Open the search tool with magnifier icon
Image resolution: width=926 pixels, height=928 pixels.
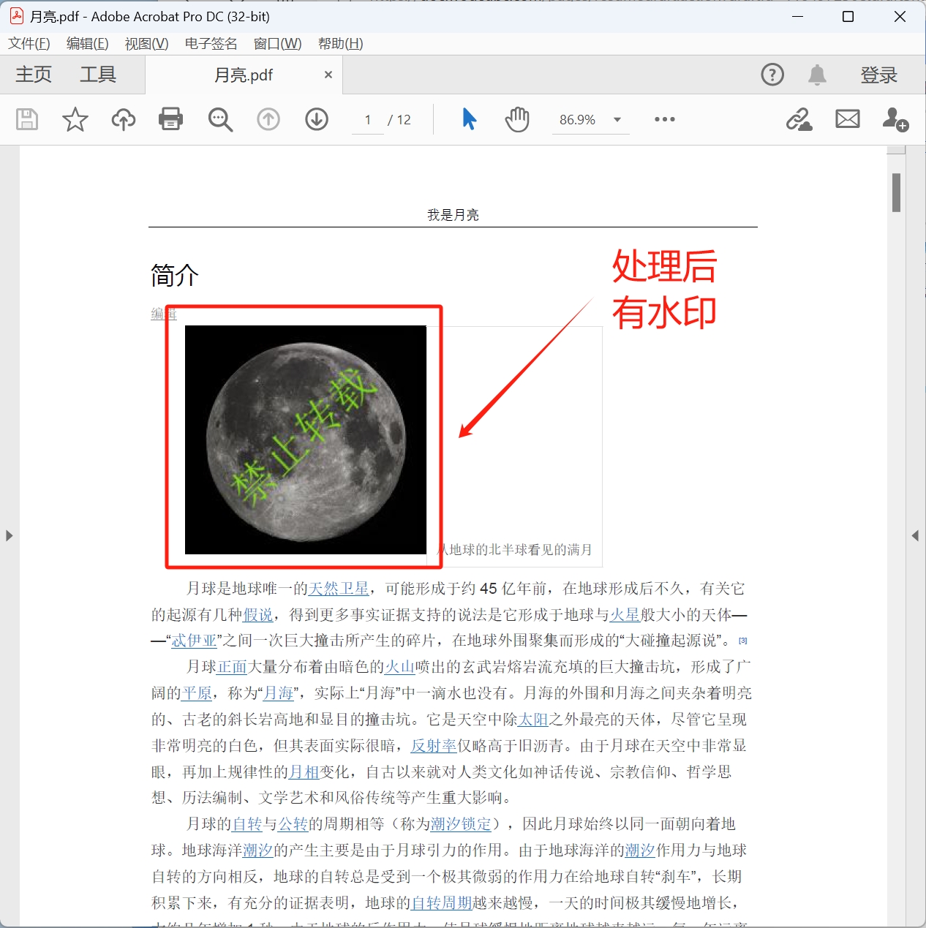pos(220,119)
